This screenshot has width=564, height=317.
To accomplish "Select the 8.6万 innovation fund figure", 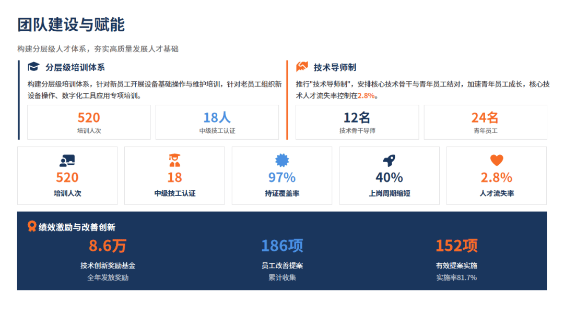I will (108, 246).
